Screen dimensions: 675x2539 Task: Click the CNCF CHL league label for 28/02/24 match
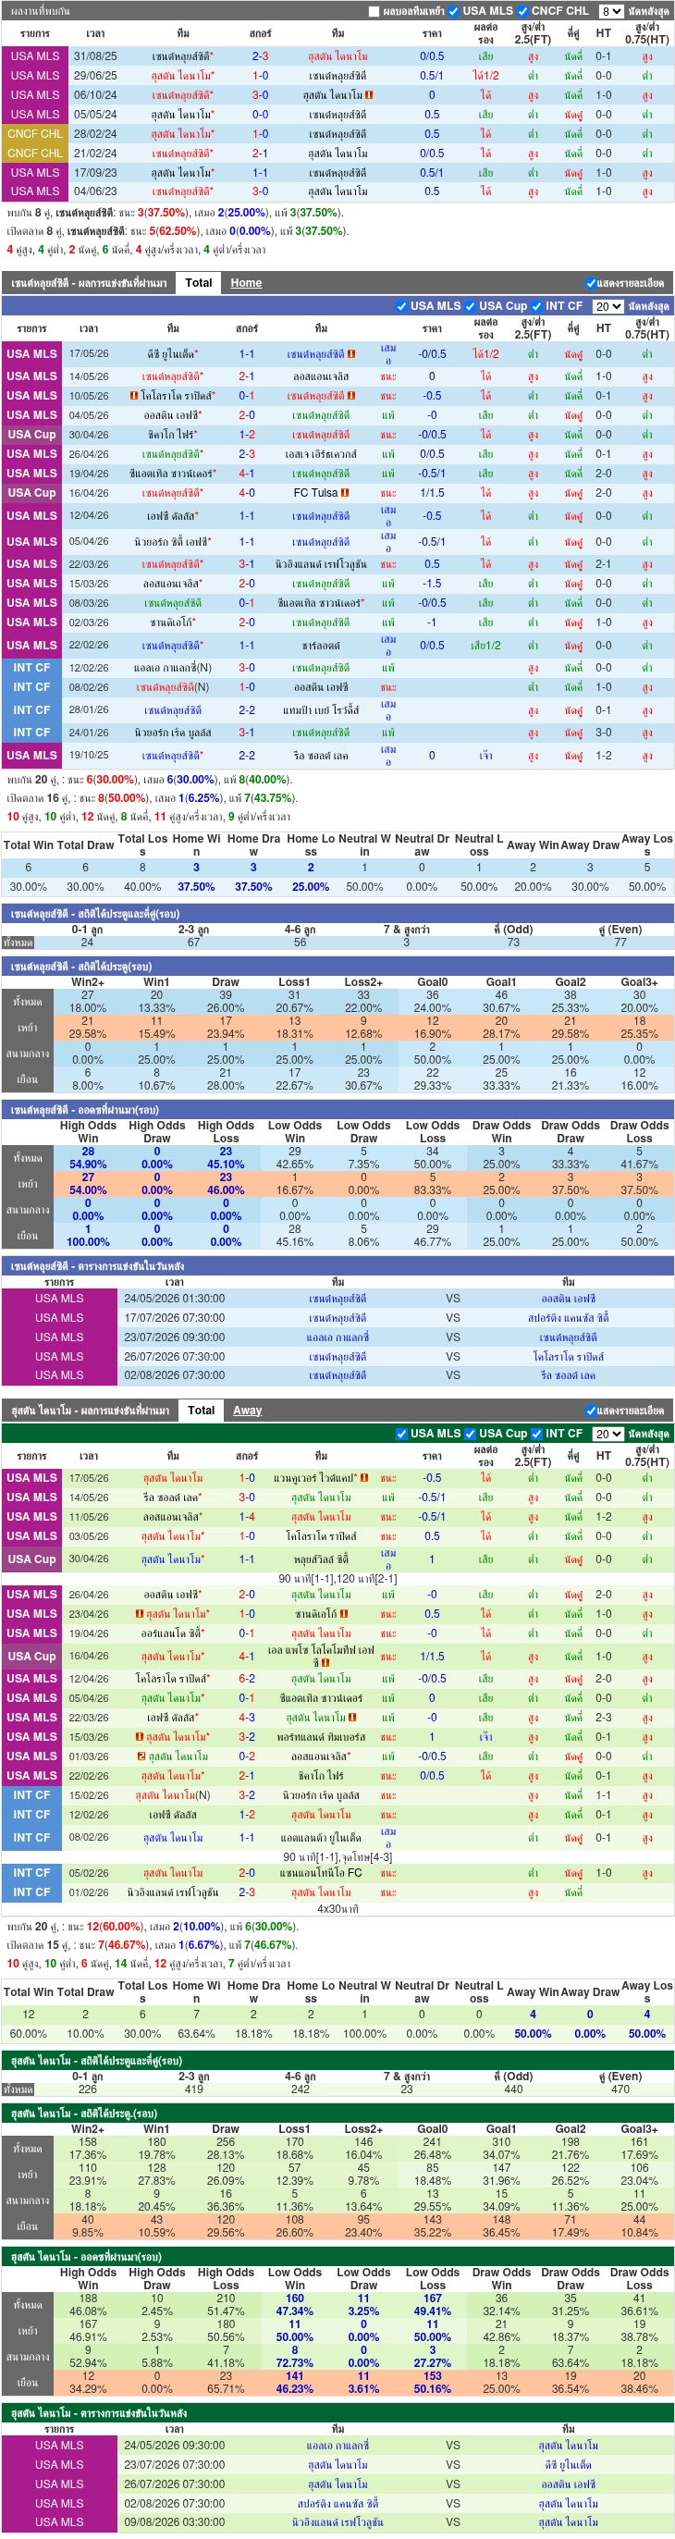[x=34, y=134]
